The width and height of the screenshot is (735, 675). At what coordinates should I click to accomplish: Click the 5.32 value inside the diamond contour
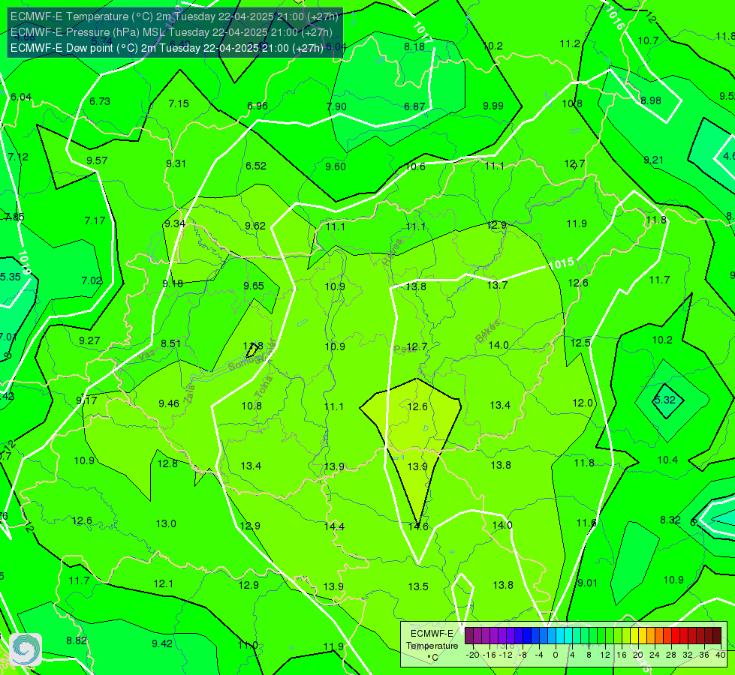click(x=664, y=400)
